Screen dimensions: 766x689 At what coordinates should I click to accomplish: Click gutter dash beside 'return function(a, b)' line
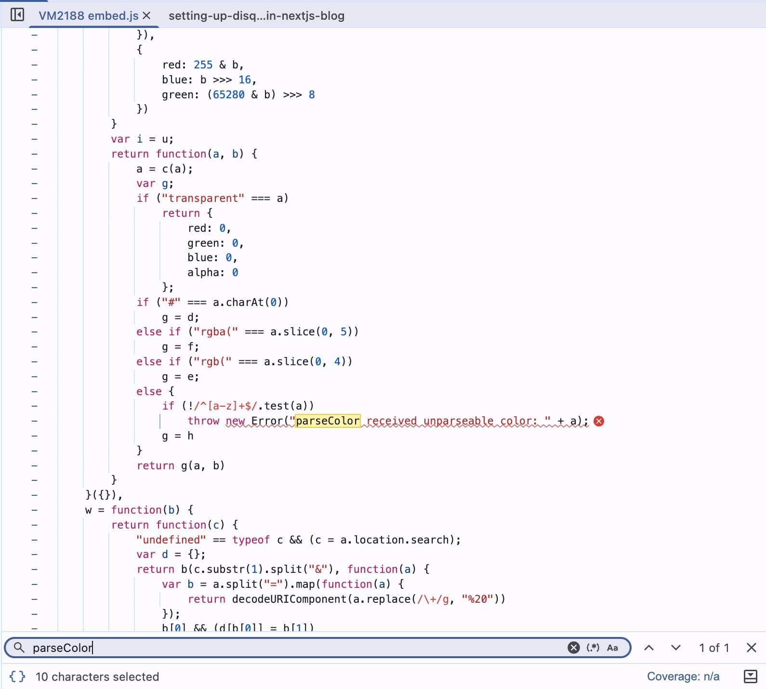(34, 154)
